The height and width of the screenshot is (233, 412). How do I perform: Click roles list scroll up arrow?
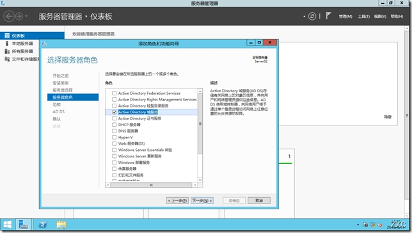200,92
